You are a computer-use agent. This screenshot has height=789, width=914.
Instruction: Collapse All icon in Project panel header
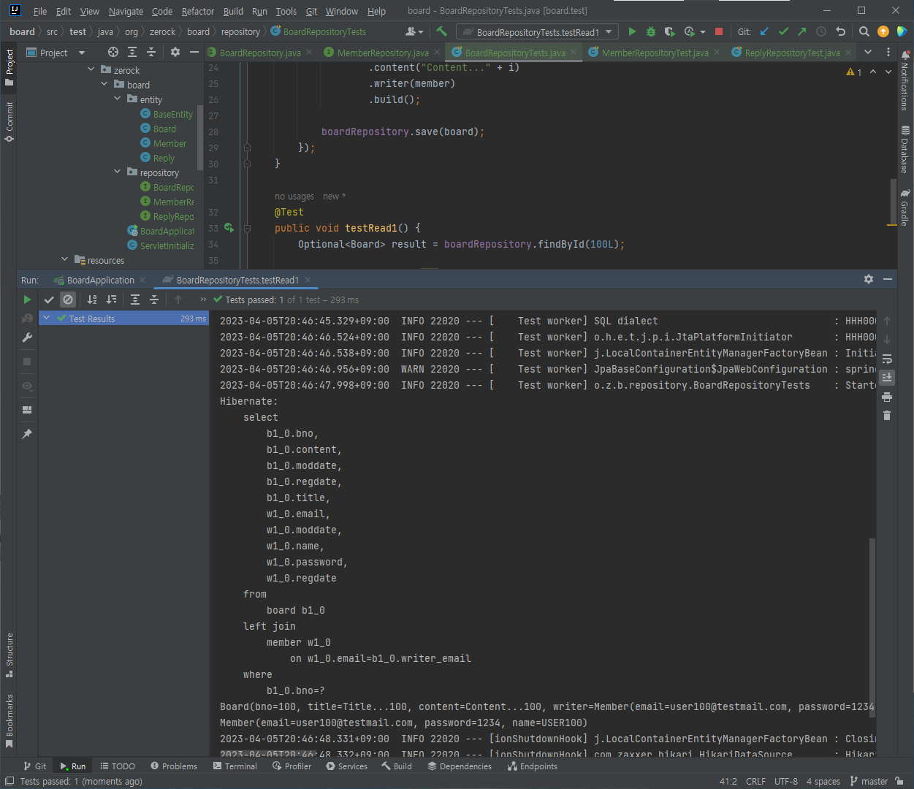[x=151, y=52]
